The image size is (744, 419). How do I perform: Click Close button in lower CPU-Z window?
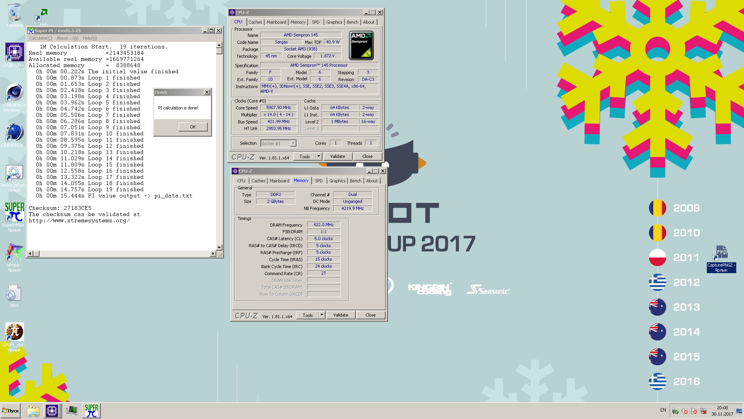pyautogui.click(x=371, y=315)
